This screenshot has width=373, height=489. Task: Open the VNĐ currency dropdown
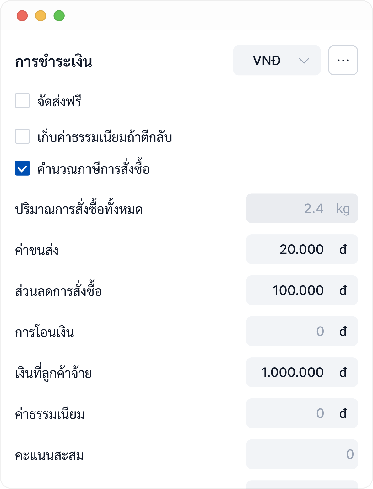(x=276, y=61)
